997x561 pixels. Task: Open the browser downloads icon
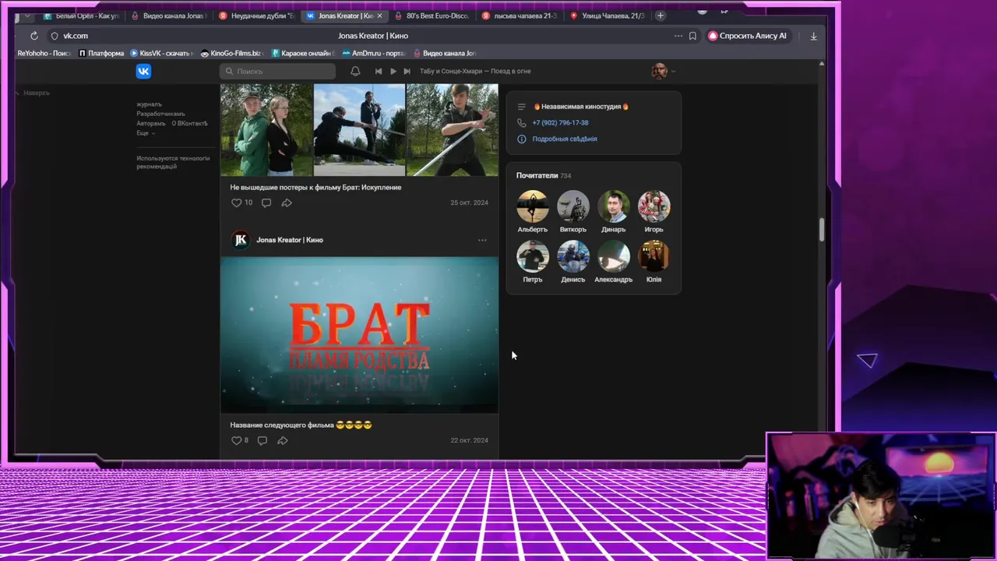[x=813, y=36]
